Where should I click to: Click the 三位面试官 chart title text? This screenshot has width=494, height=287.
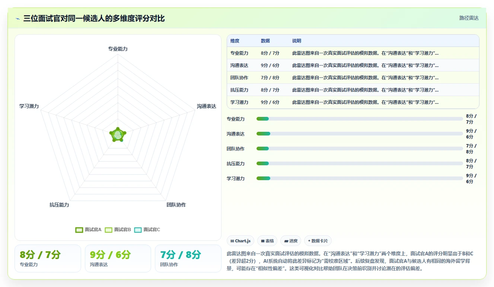click(94, 19)
